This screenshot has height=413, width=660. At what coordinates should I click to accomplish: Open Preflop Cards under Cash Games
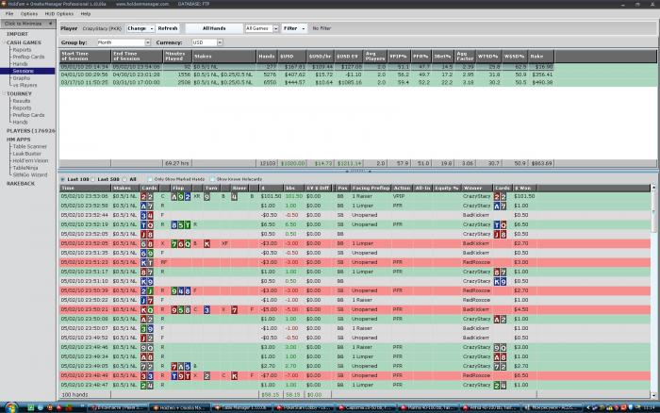[x=28, y=57]
